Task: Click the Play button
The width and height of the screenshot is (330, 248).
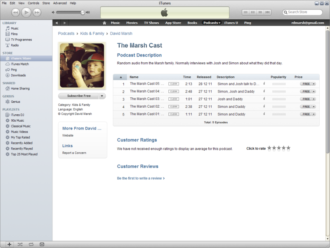Action: pos(26,12)
